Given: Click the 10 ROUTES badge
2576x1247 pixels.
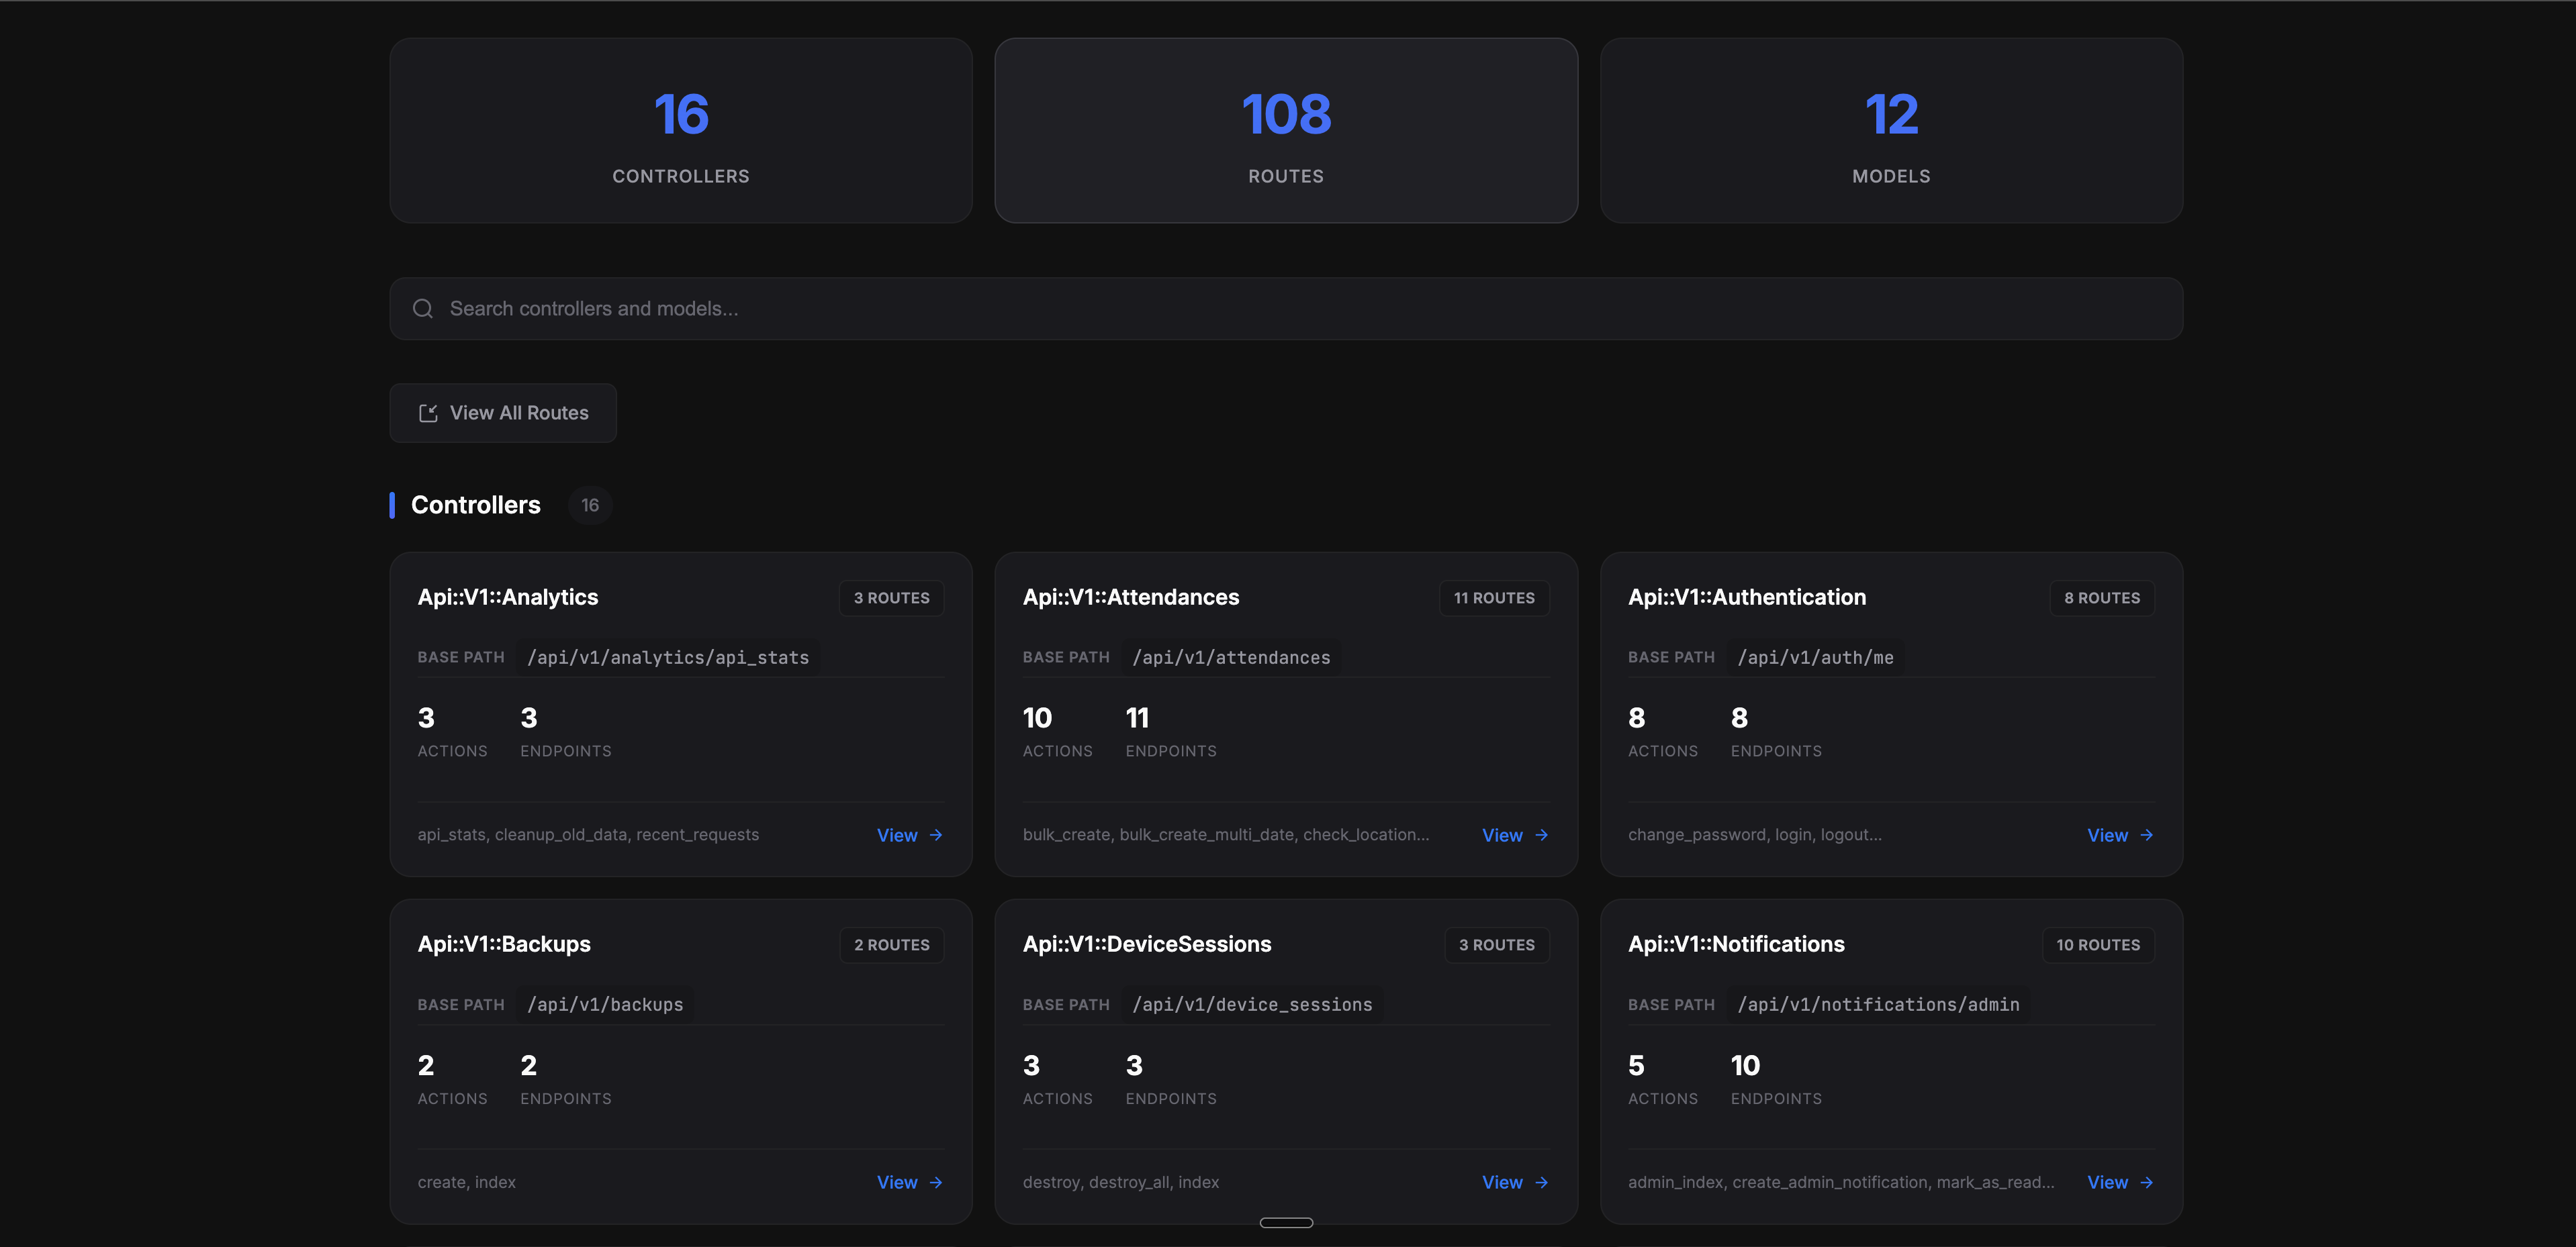Looking at the screenshot, I should point(2098,944).
